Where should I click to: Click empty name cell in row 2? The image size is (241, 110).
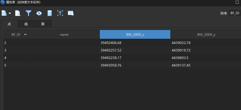64,43
